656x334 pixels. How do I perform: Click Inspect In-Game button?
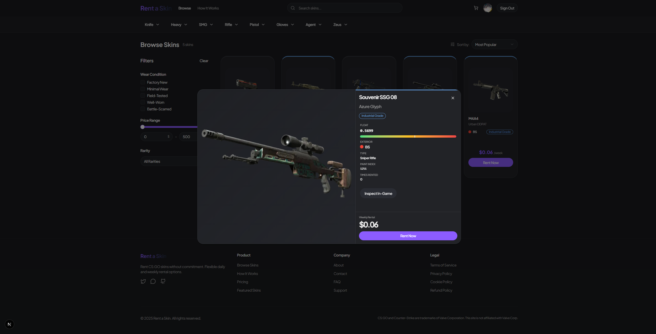point(378,194)
